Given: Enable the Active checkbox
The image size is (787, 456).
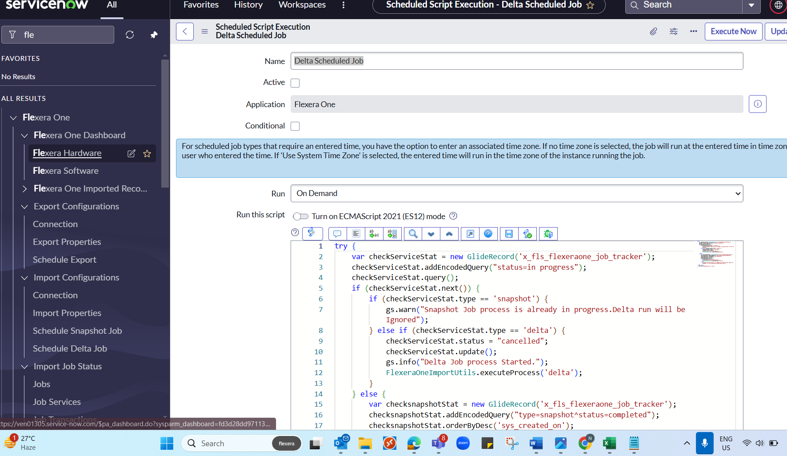Looking at the screenshot, I should [295, 83].
